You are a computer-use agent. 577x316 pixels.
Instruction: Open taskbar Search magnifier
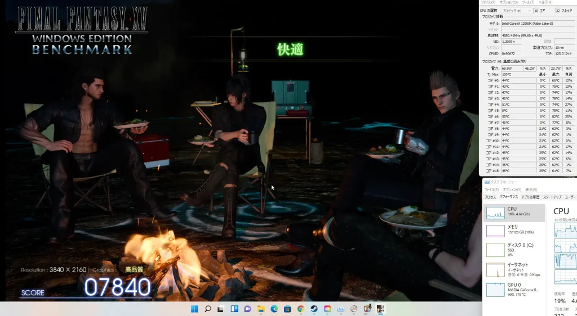[208, 309]
